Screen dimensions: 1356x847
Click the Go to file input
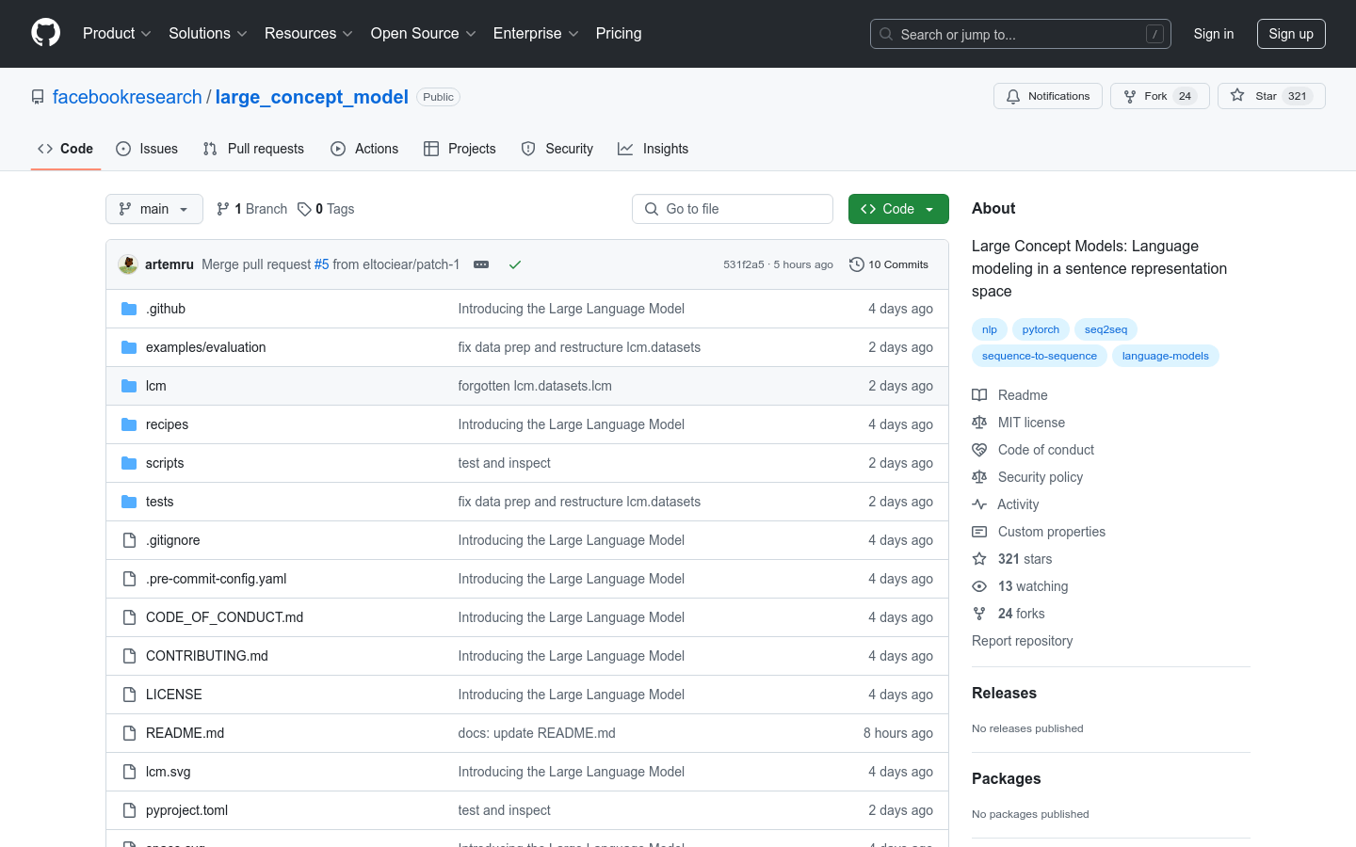coord(733,209)
